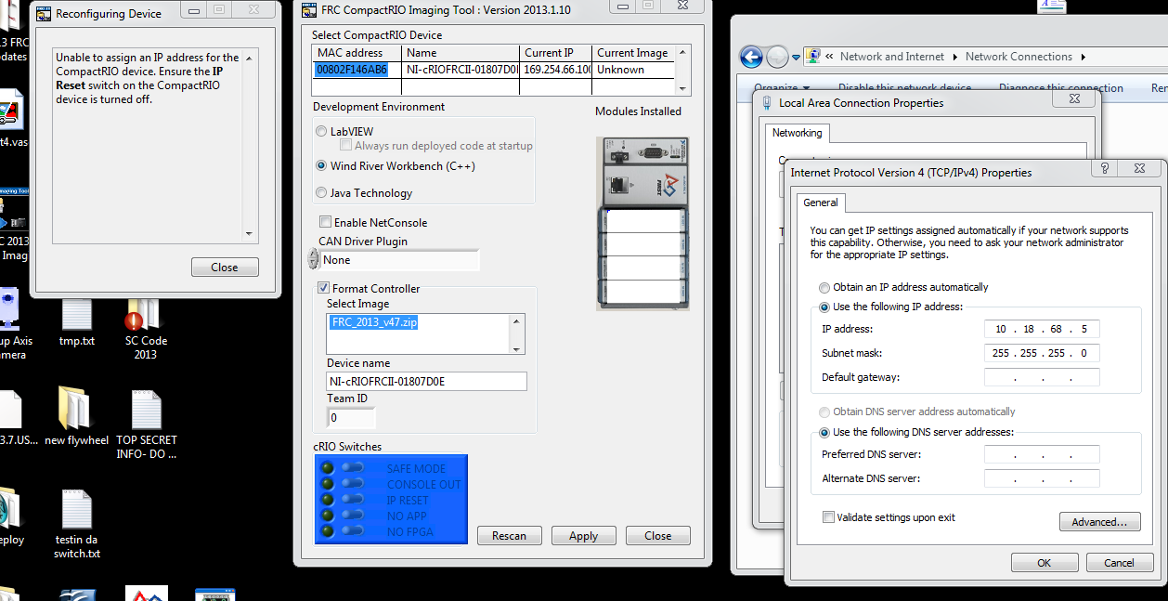Click the Forward arrow in Network Connections window
The height and width of the screenshot is (601, 1168).
click(x=777, y=57)
